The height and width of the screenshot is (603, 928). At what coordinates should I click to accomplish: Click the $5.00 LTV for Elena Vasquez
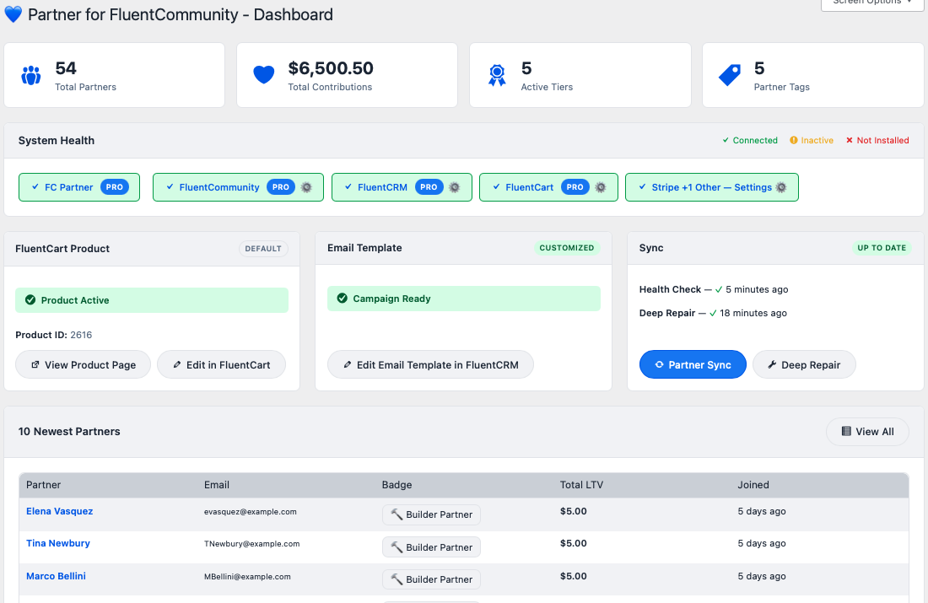click(574, 511)
